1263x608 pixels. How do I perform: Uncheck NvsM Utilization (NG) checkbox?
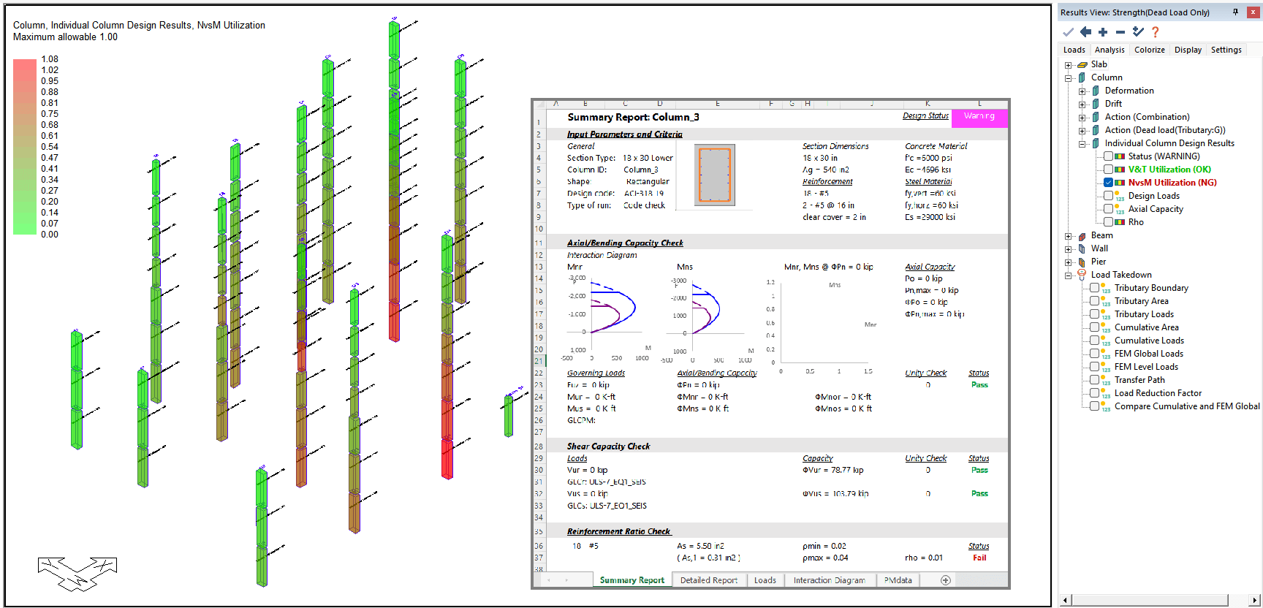[1108, 183]
